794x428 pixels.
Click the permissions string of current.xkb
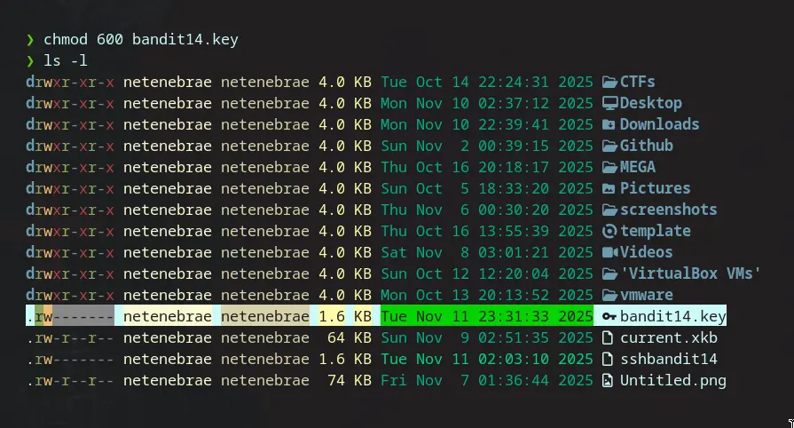(x=70, y=337)
